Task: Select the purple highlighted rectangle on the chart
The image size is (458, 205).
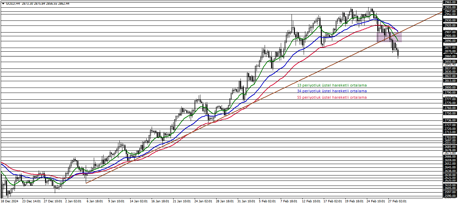Action: (x=389, y=37)
